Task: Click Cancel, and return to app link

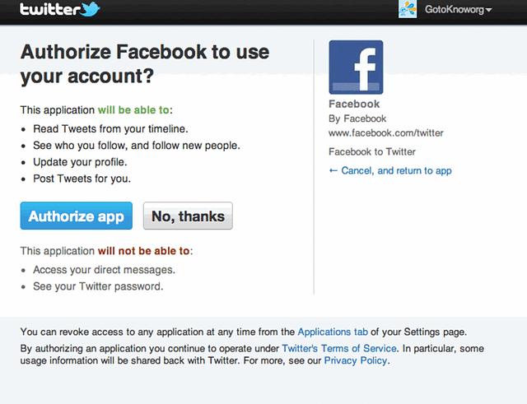Action: point(396,170)
